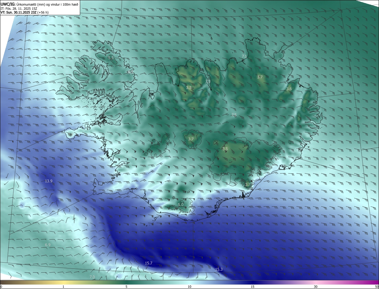Click the color scale tick label 1
379x289 pixels.
click(63, 287)
